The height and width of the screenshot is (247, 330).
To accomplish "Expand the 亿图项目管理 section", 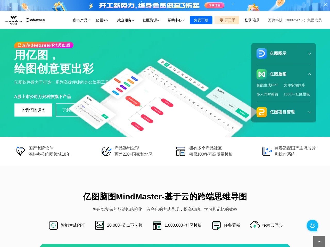I will 310,112.
